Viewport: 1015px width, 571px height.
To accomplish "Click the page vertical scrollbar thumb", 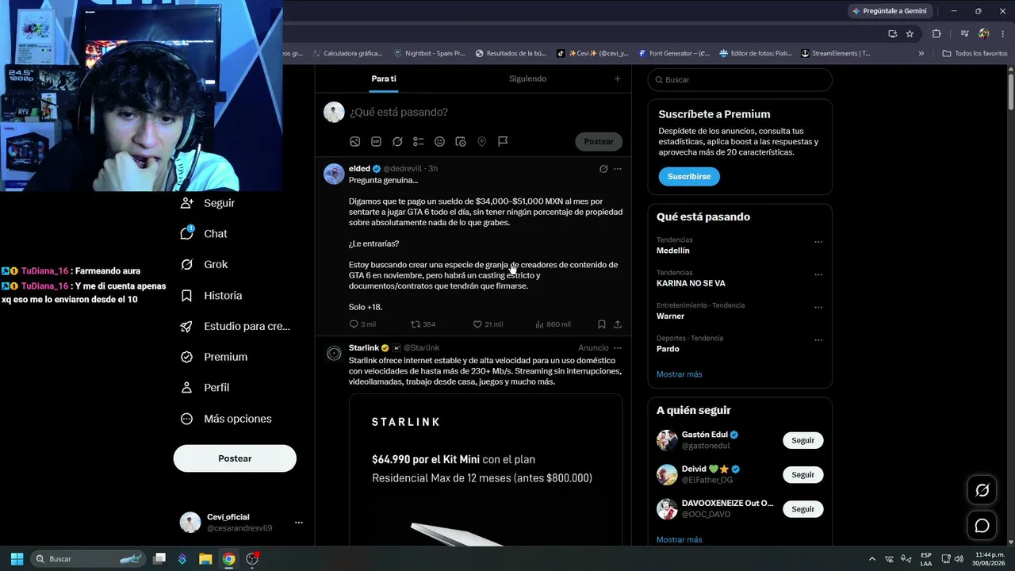I will [1011, 92].
